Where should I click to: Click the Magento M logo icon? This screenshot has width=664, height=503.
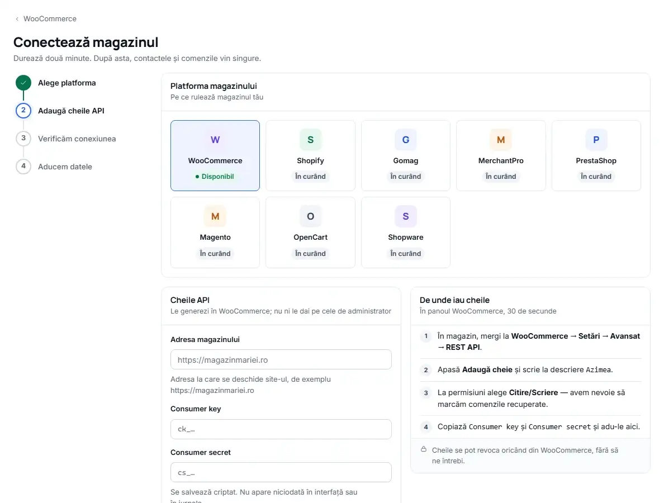[x=215, y=216]
